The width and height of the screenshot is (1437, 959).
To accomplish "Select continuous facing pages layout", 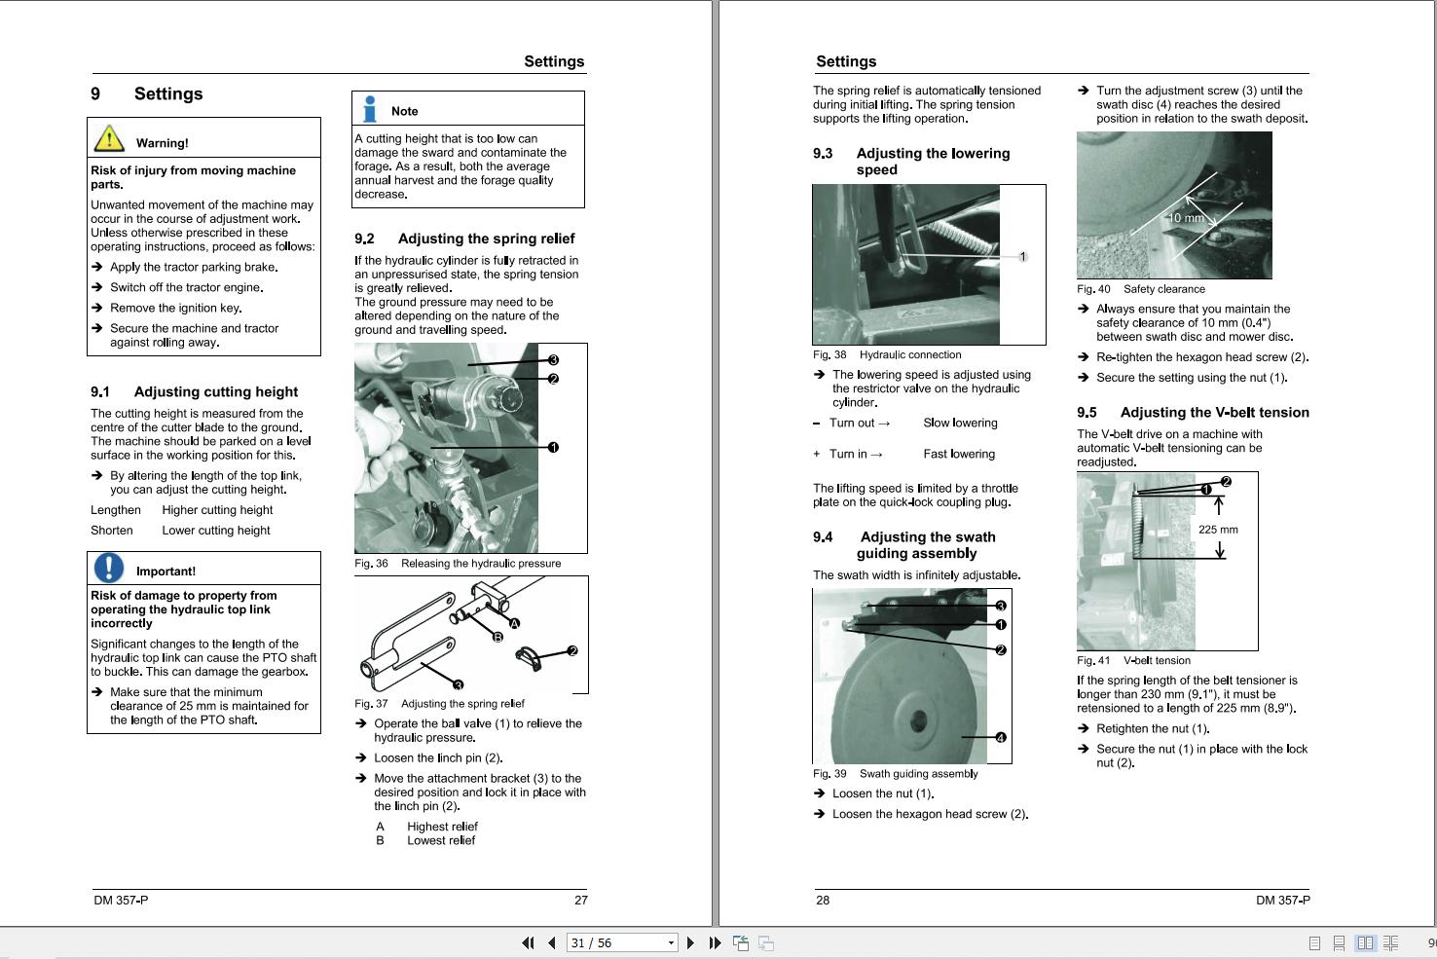I will [1390, 942].
